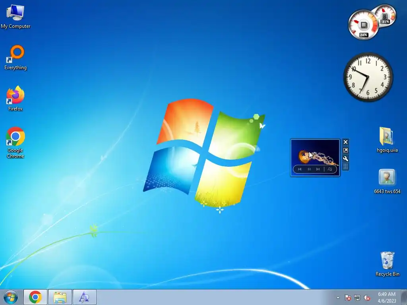Click the CPU usage meter dial
The image size is (407, 305).
coord(363,25)
